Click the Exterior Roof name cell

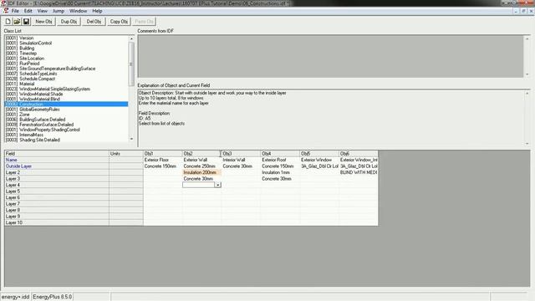pos(280,160)
